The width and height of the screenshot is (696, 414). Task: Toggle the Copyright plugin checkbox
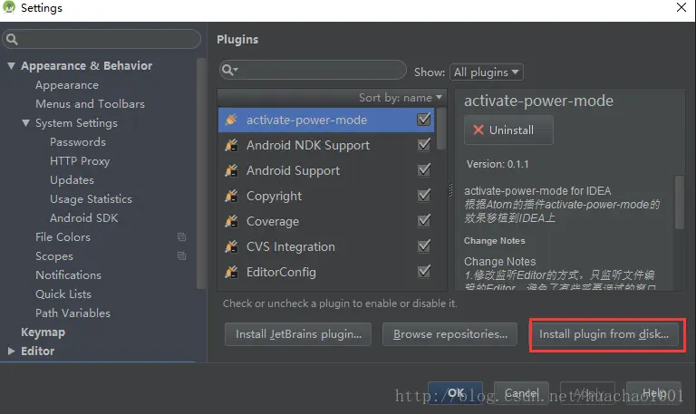point(424,195)
